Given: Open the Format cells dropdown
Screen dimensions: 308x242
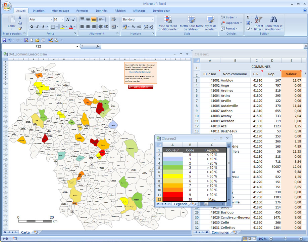Looking at the screenshot, I should pyautogui.click(x=229, y=28).
